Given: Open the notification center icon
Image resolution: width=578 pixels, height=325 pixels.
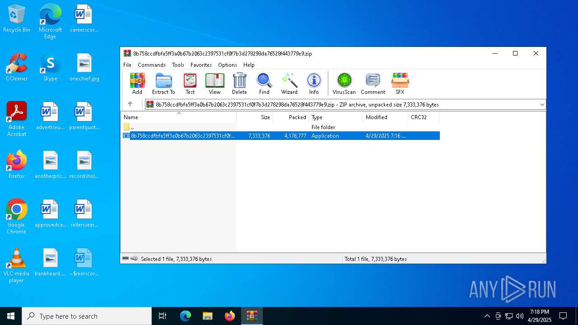Looking at the screenshot, I should [x=563, y=316].
